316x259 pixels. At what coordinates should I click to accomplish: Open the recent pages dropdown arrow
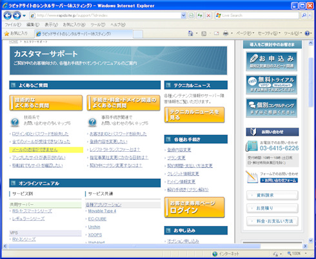click(x=24, y=16)
